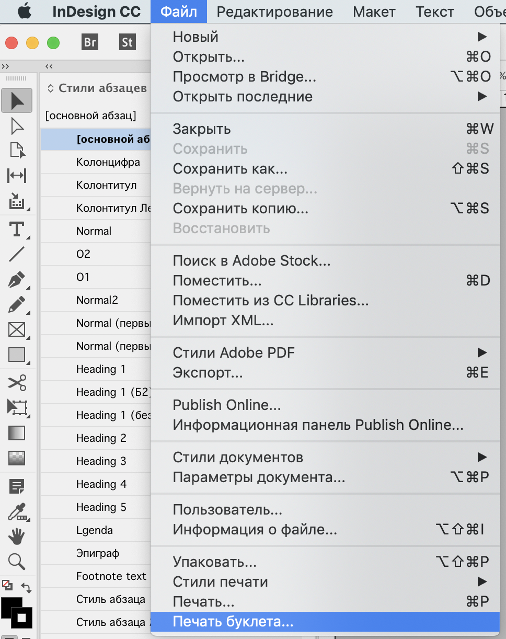Swap fill and stroke colors arrow
The height and width of the screenshot is (639, 506).
26,588
